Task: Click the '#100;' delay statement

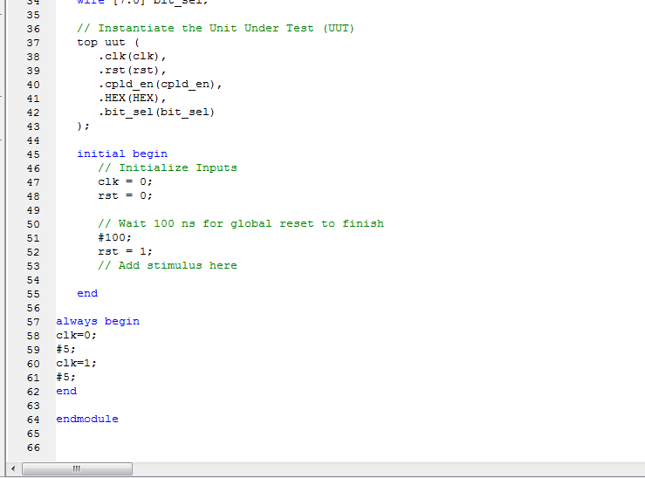Action: point(115,237)
